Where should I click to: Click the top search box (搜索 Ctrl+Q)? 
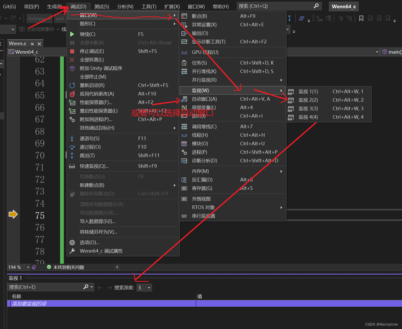pos(279,6)
